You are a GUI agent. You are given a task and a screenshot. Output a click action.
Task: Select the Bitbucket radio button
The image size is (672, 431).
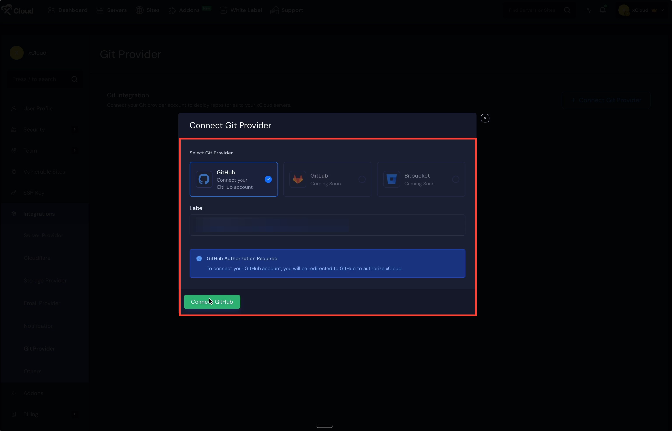pos(456,179)
